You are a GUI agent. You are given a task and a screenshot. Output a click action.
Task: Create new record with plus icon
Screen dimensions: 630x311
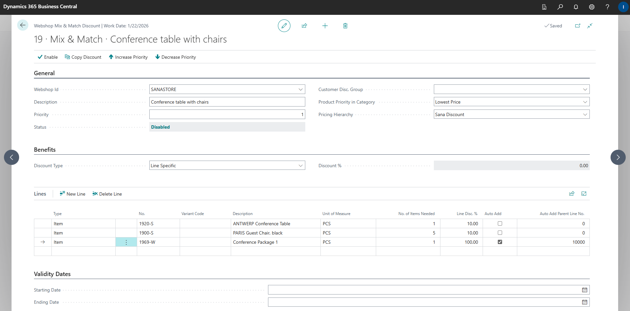click(325, 26)
